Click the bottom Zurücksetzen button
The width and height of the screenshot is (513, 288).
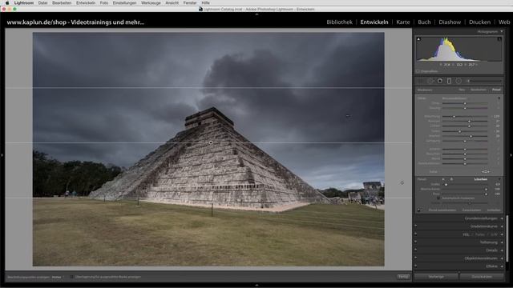pos(482,277)
